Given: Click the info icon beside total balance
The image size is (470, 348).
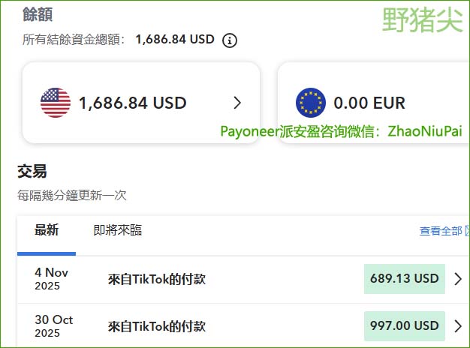Looking at the screenshot, I should pyautogui.click(x=230, y=40).
